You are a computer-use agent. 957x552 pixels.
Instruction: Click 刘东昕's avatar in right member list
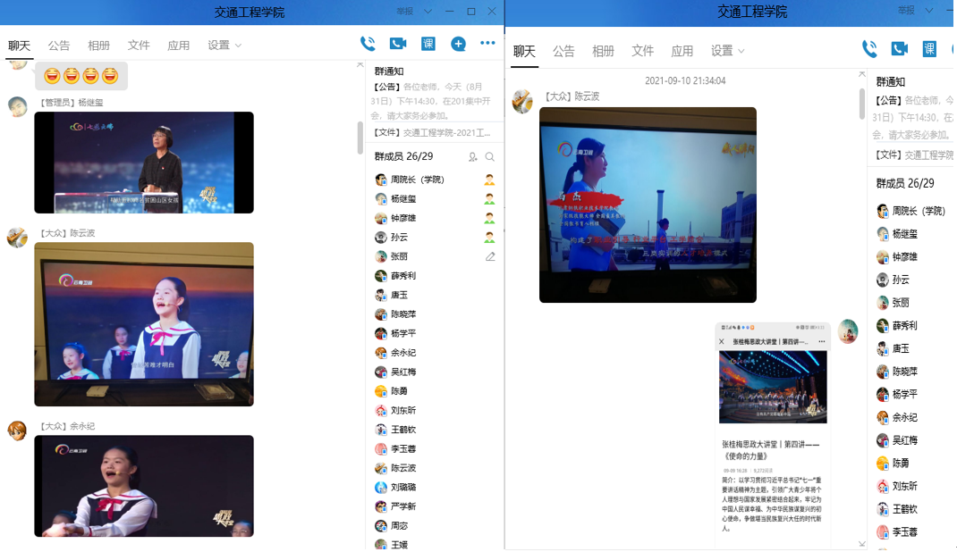click(883, 486)
